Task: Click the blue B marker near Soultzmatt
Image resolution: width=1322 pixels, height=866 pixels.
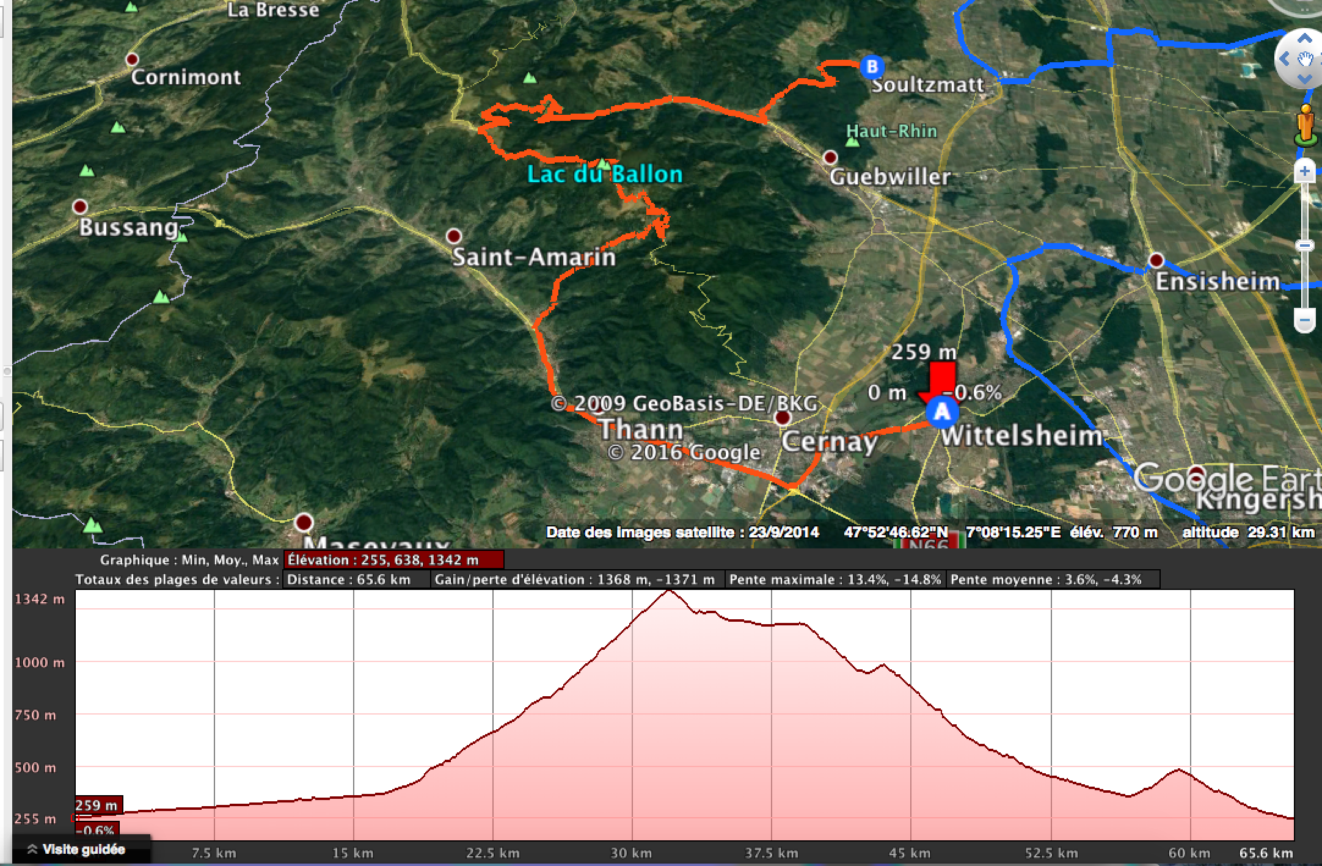Action: [x=872, y=67]
